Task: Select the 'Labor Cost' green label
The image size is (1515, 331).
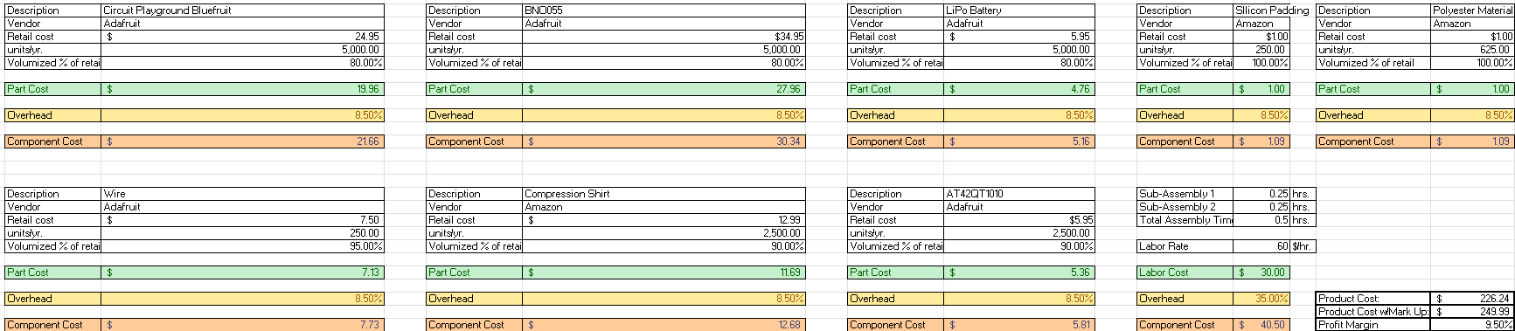Action: tap(1185, 272)
